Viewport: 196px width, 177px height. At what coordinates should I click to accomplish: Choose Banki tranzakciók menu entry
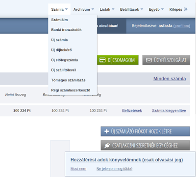pyautogui.click(x=66, y=30)
